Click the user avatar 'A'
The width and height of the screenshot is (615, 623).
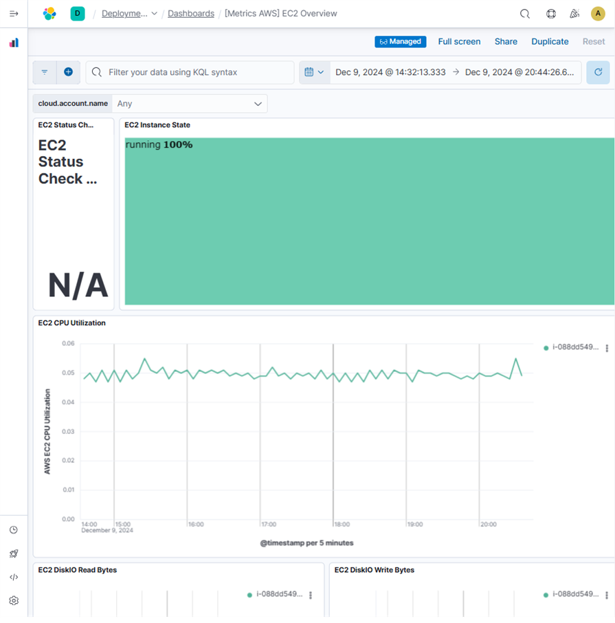click(x=598, y=14)
